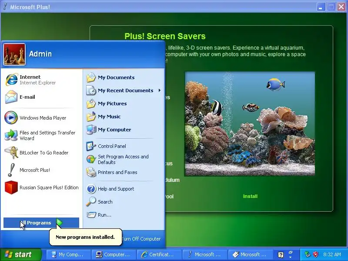Open Internet Explorer from the Start menu icon
The width and height of the screenshot is (348, 261).
11,80
